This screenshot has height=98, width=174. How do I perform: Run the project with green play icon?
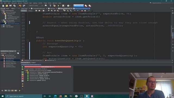click(58, 6)
